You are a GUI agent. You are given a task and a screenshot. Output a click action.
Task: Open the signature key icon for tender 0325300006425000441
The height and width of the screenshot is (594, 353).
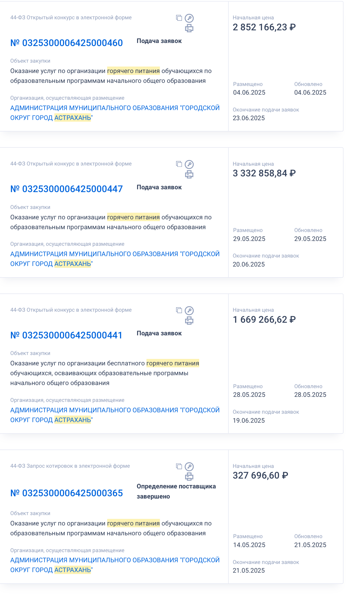[189, 311]
